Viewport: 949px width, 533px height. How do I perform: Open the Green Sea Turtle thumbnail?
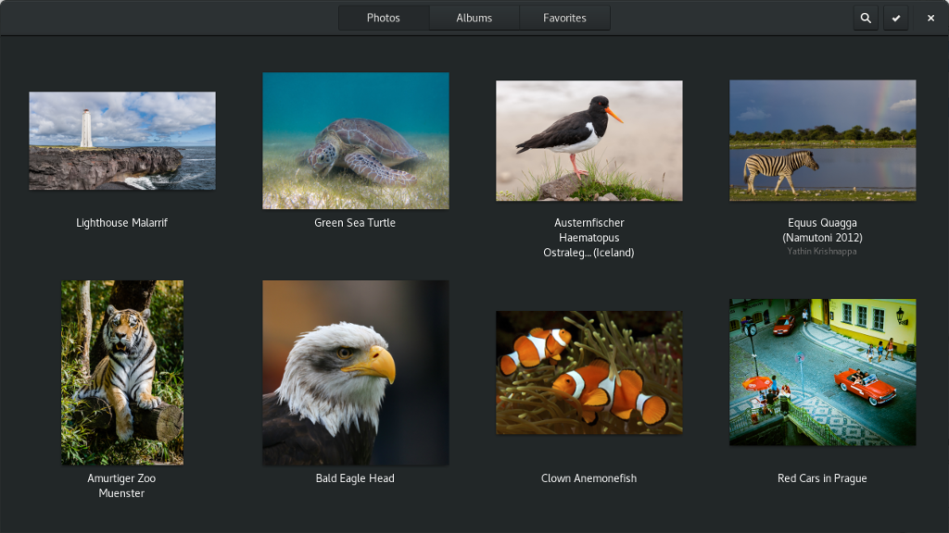356,141
